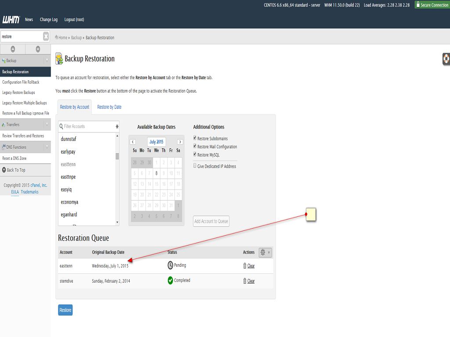450x337 pixels.
Task: Click Logout (root)
Action: 74,19
